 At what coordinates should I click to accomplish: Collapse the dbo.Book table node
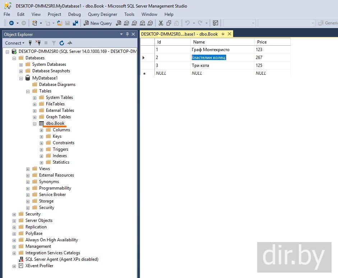coord(35,123)
